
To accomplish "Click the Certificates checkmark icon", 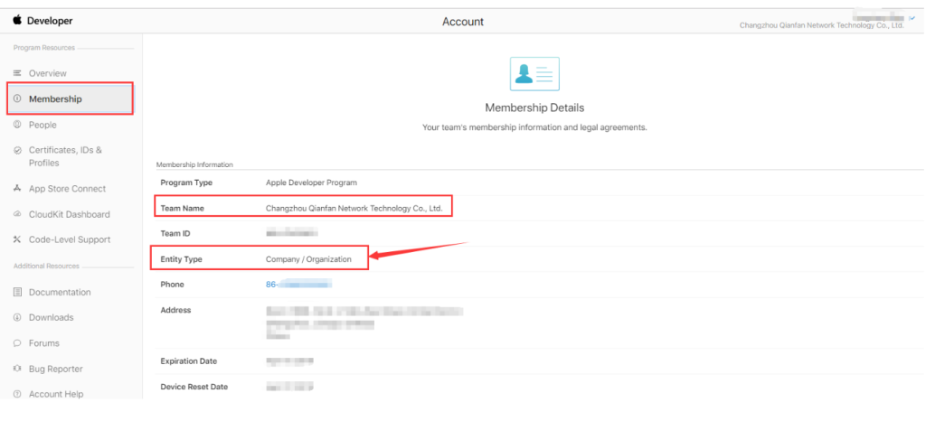I will 17,150.
